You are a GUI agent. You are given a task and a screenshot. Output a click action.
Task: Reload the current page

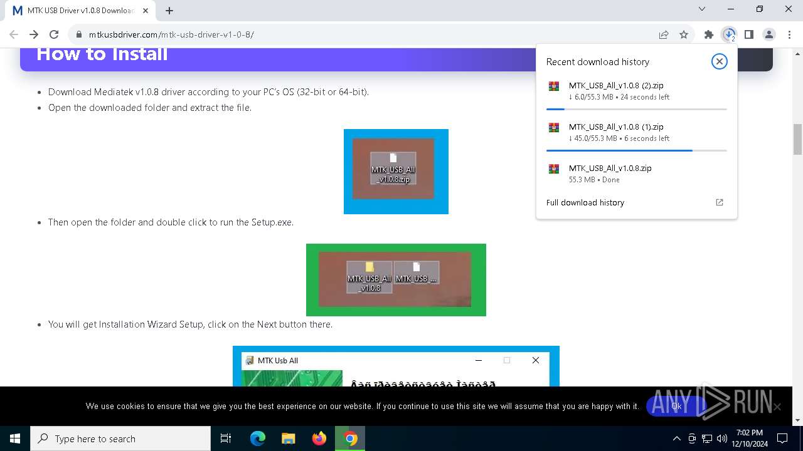tap(54, 34)
